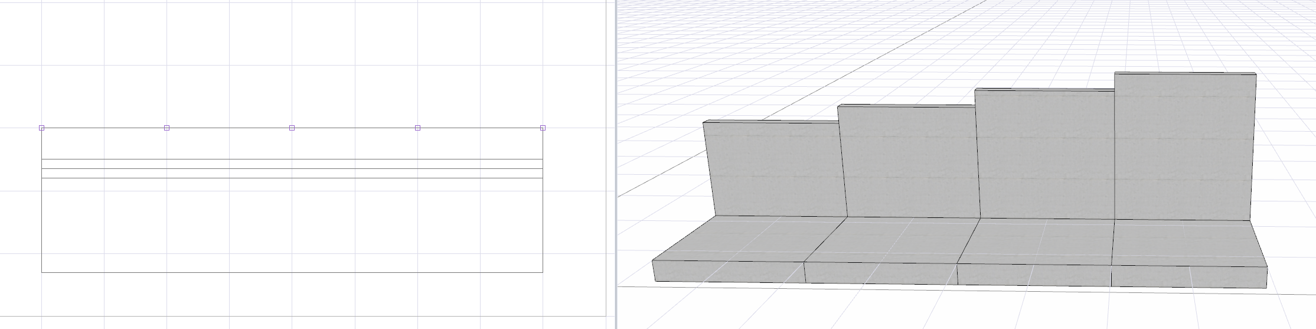Click the front face of leftmost floor slab
Image resolution: width=1316 pixels, height=329 pixels.
(729, 271)
